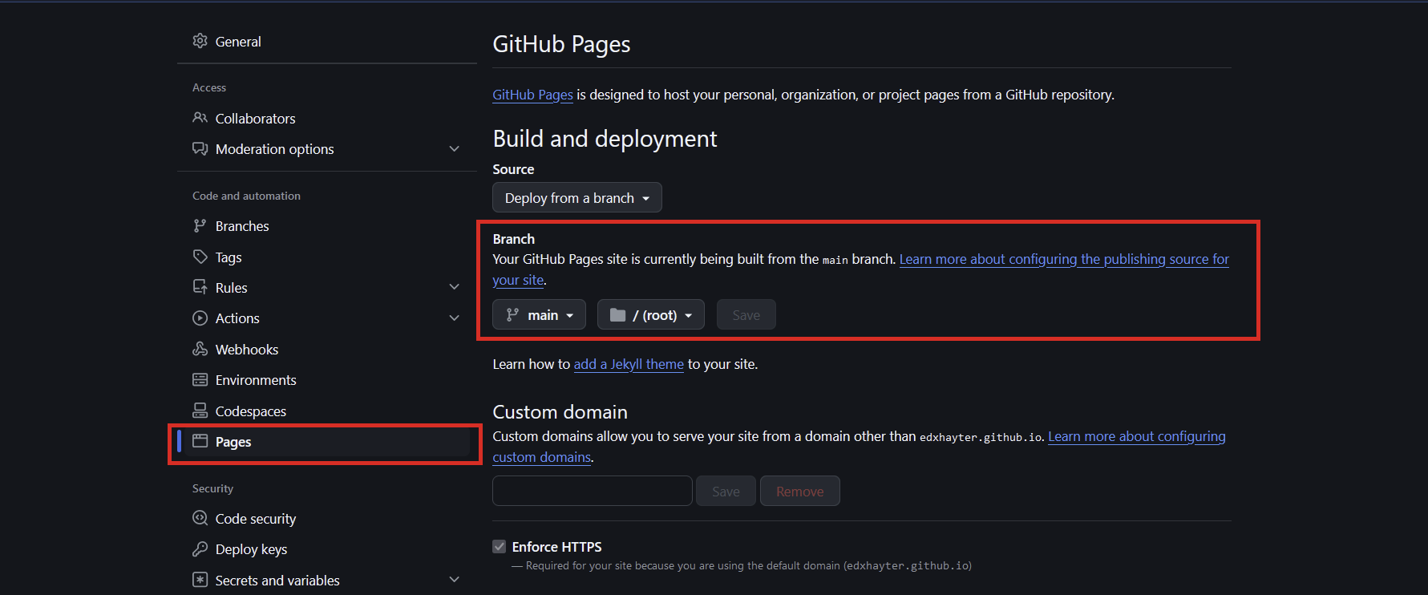This screenshot has width=1428, height=595.
Task: Open the / (root) folder dropdown
Action: click(650, 315)
